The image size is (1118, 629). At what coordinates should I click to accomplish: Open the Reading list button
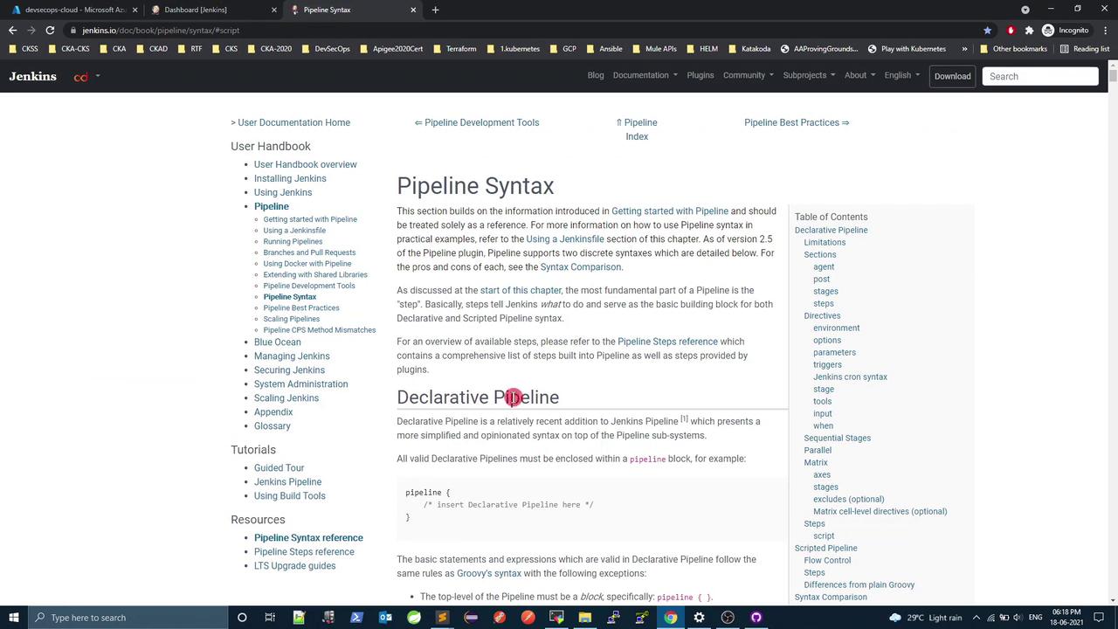[1084, 49]
